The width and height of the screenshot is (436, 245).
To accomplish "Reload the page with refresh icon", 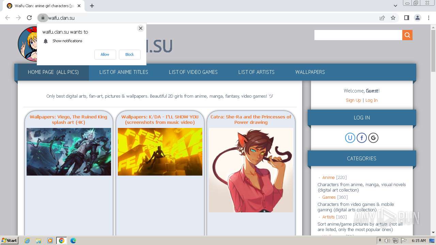I will pyautogui.click(x=29, y=18).
